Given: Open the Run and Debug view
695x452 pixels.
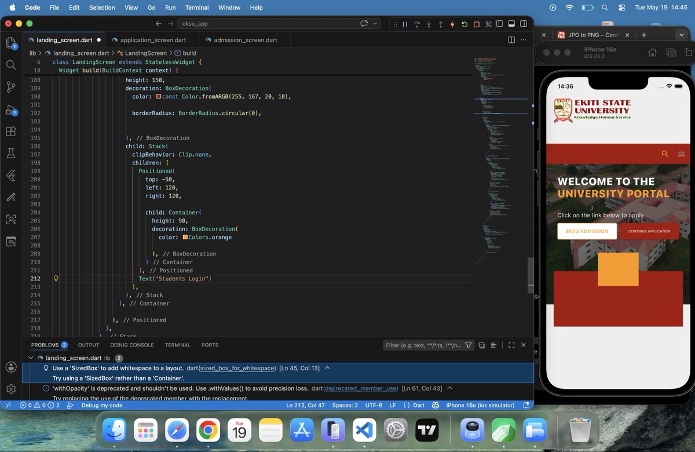Looking at the screenshot, I should [x=11, y=110].
